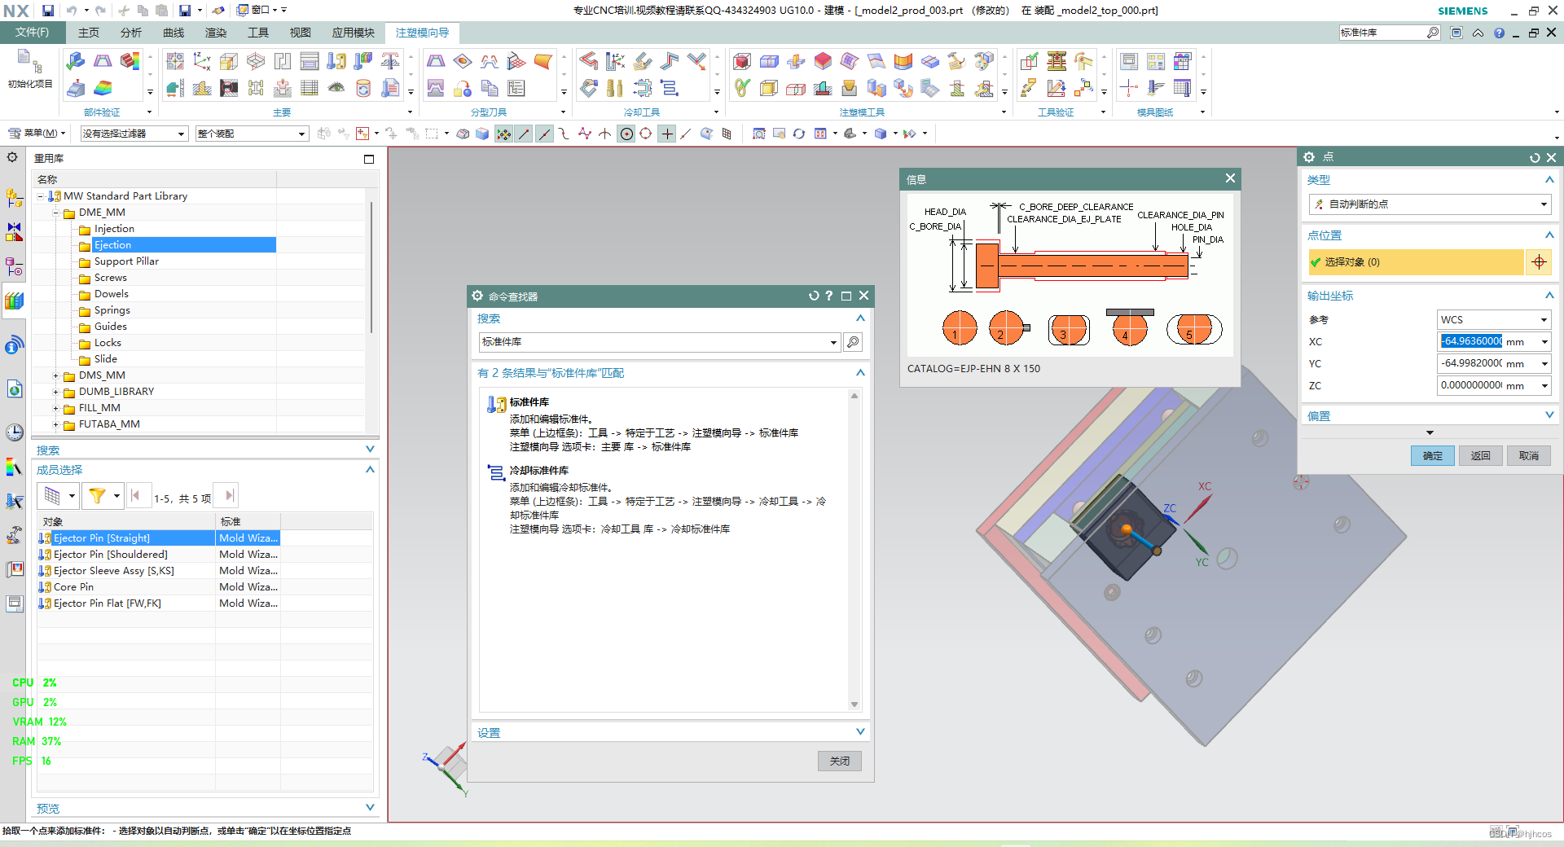Open the Roles sidebar icon

pyautogui.click(x=14, y=535)
